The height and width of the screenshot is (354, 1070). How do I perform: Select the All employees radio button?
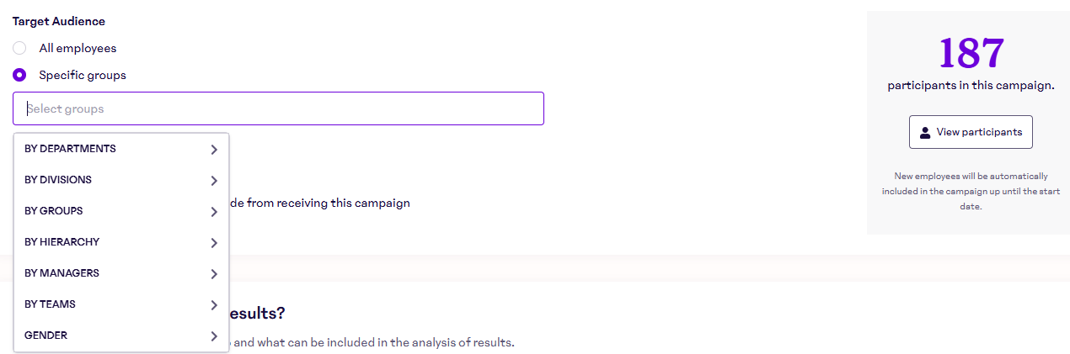coord(19,48)
